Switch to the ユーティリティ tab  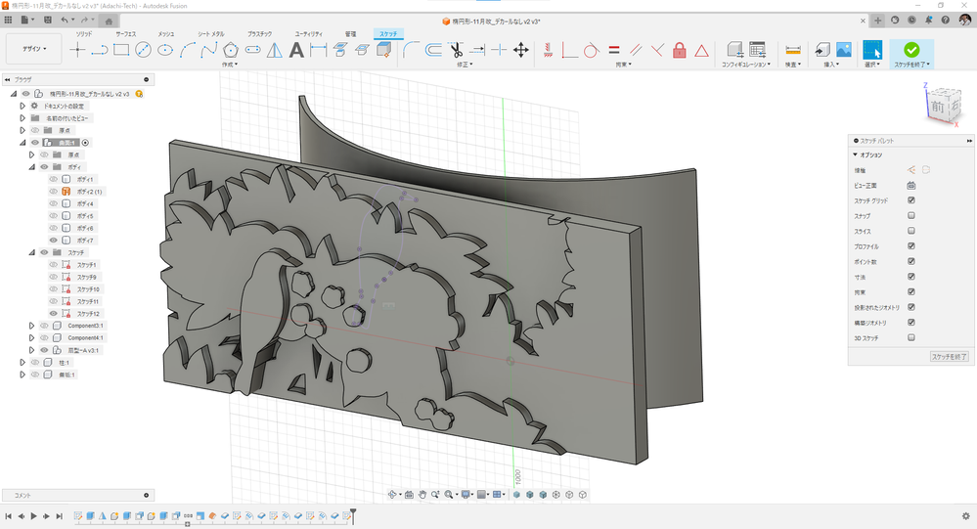[x=308, y=33]
